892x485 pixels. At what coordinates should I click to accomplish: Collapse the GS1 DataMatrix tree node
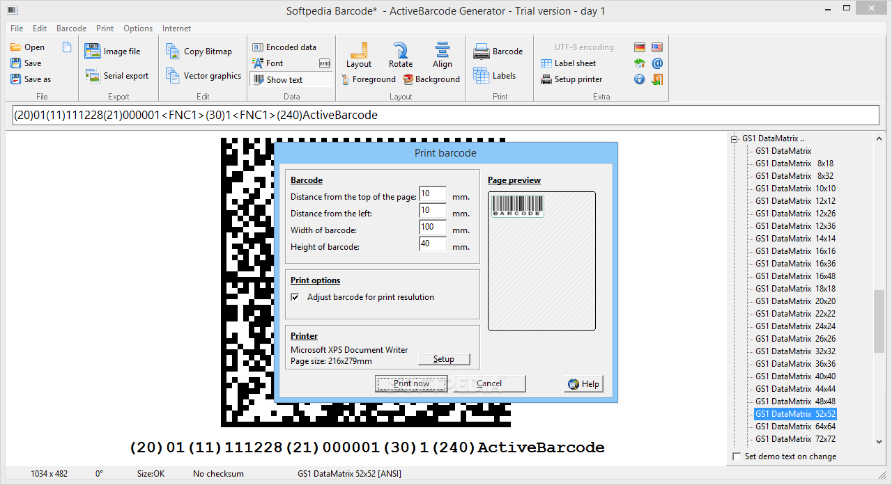(735, 138)
